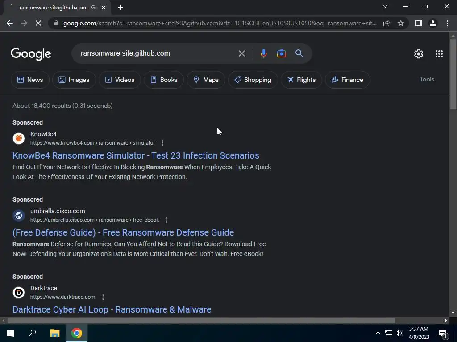Screen dimensions: 457x342
Task: Clear the search box text
Action: [241, 53]
